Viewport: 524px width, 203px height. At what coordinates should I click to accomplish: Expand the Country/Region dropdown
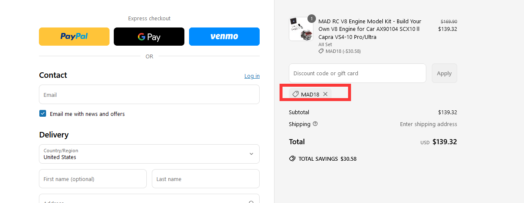pyautogui.click(x=149, y=154)
